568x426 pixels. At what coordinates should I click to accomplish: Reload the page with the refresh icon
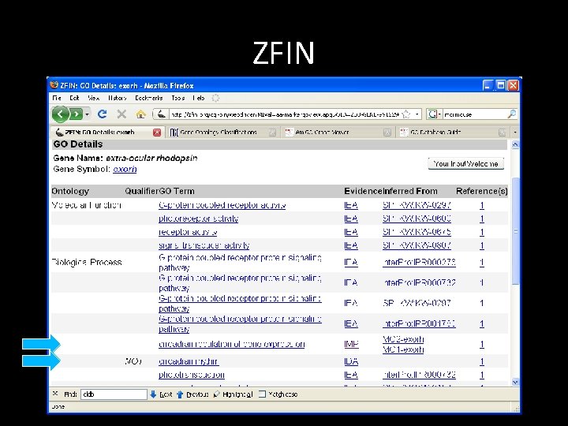pos(102,114)
